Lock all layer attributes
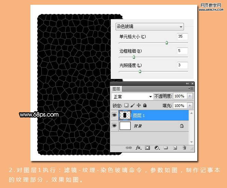Screen dimensions: 227x188 145,105
